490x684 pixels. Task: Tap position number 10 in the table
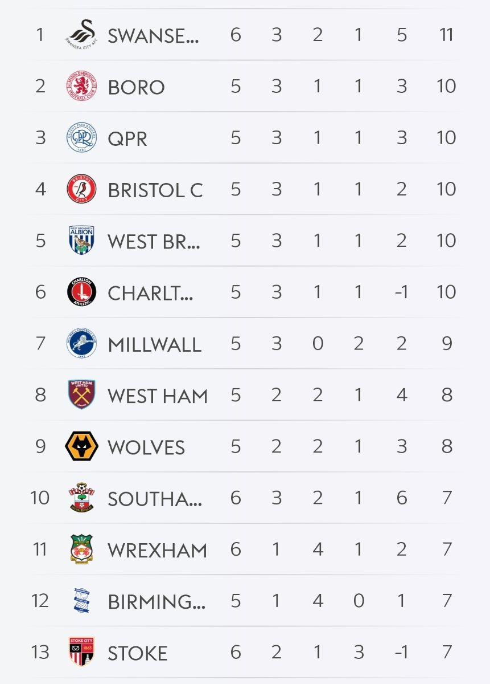[40, 498]
